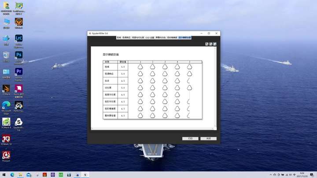Expand system tray hidden icons chevron
Screen dimensions: 317x178
[271, 174]
